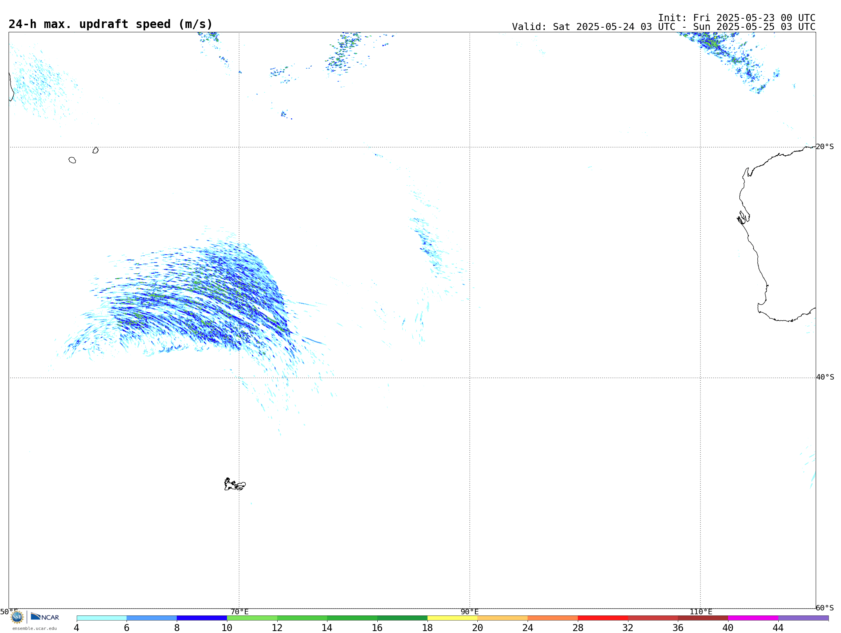This screenshot has height=633, width=841.
Task: Click the 60°S latitude label
Action: pos(825,608)
